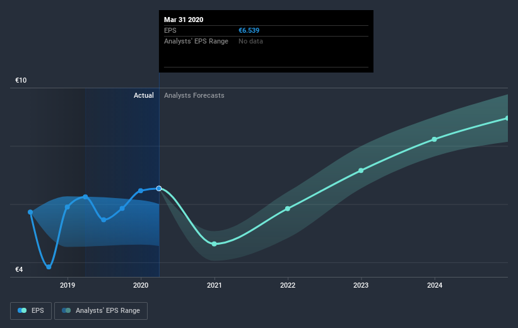Image resolution: width=518 pixels, height=328 pixels.
Task: Click the Analysts Forecasts section label
Action: click(194, 95)
